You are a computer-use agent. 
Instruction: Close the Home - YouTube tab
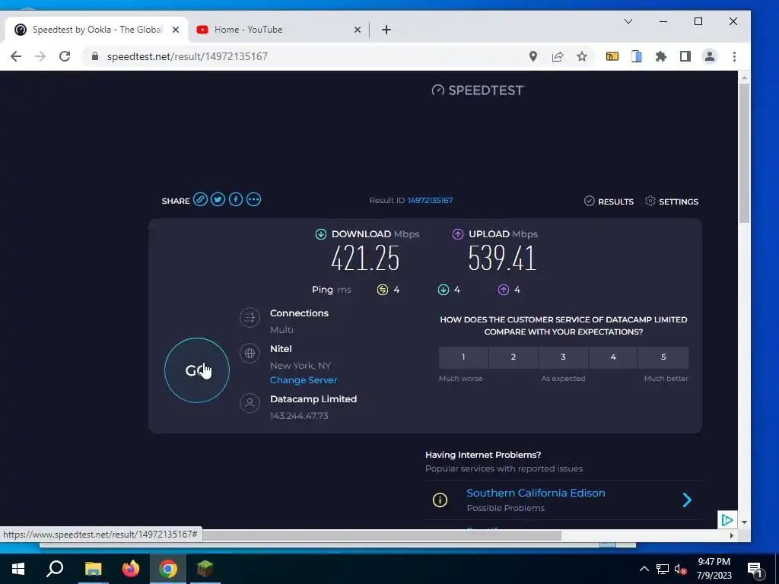tap(358, 30)
